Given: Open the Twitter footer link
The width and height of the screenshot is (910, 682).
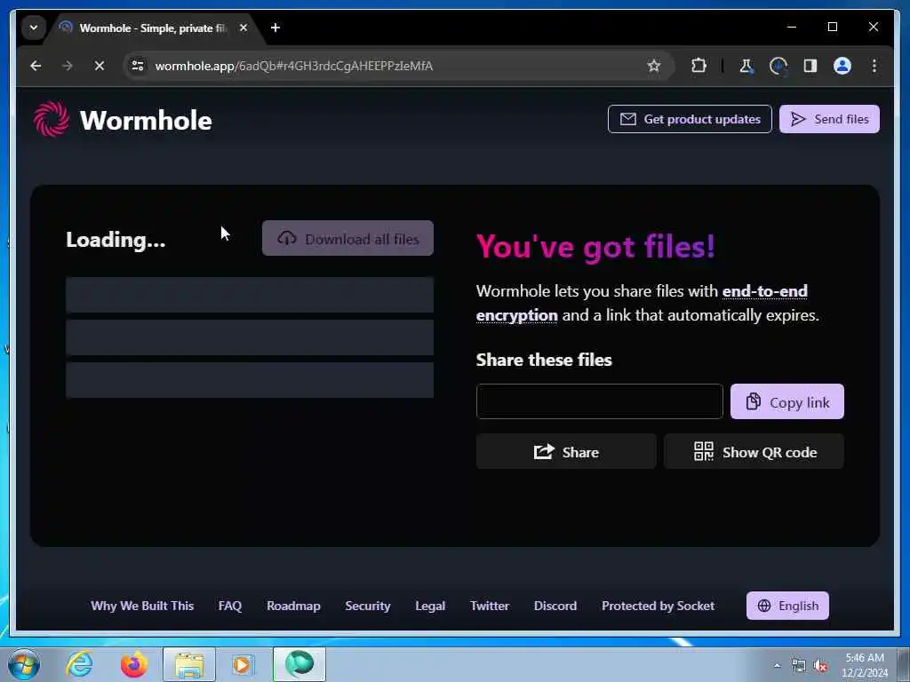Looking at the screenshot, I should click(x=490, y=606).
